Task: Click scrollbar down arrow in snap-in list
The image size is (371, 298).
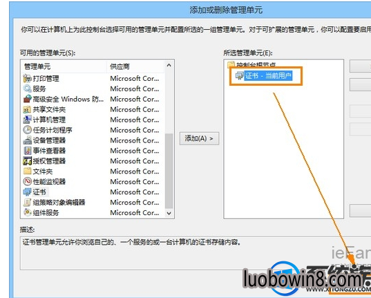Action: (169, 213)
